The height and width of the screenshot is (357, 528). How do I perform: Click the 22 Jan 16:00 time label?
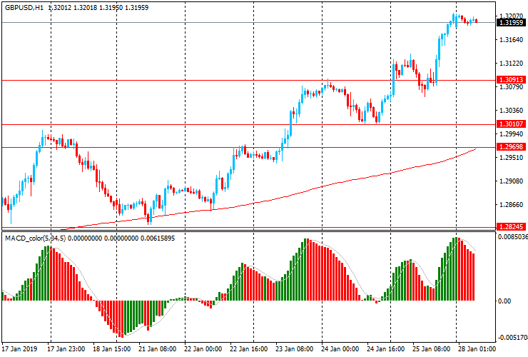(x=248, y=349)
